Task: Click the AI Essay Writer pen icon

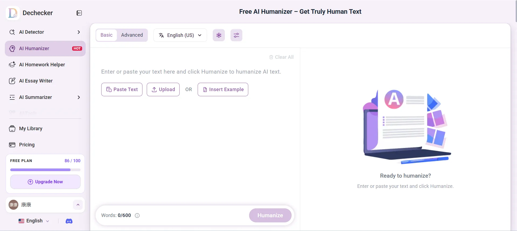Action: coord(12,81)
